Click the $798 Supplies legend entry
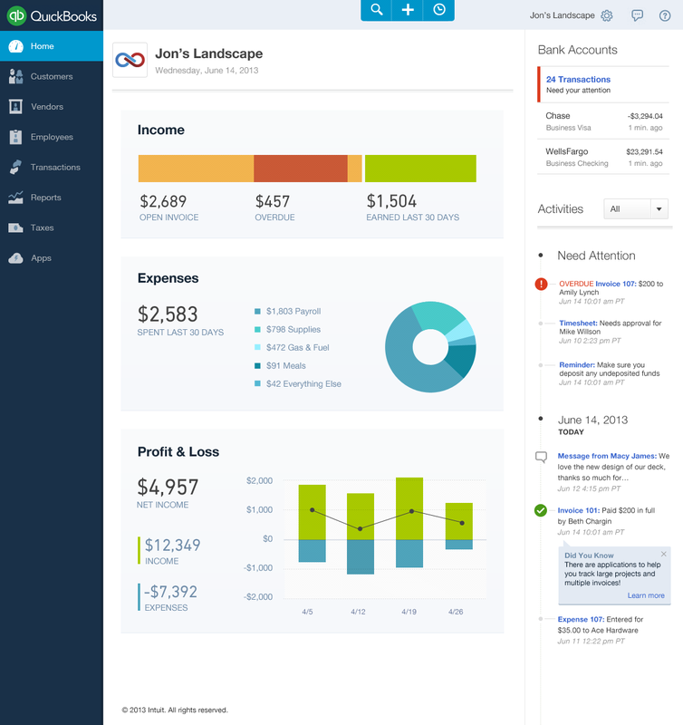 [x=288, y=329]
